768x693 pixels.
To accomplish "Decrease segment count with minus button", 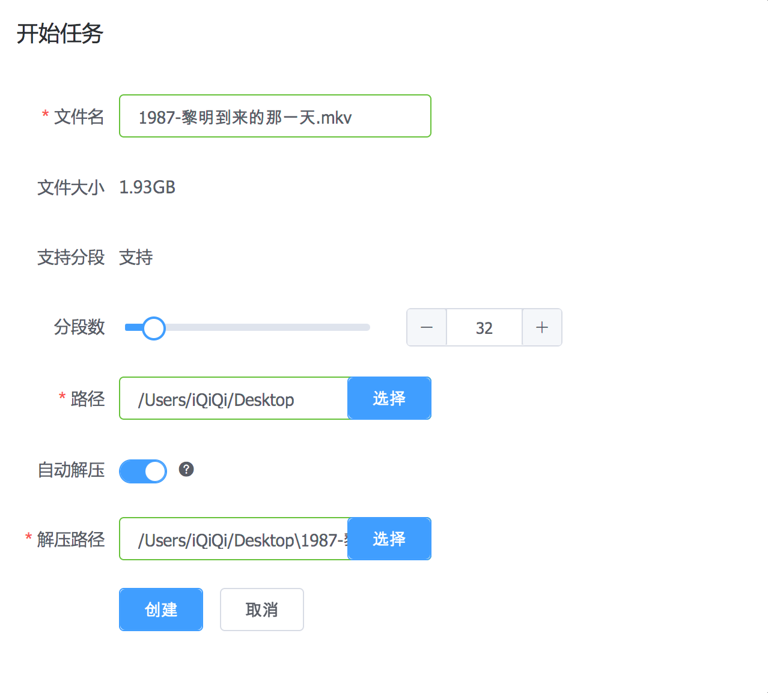I will pos(427,327).
